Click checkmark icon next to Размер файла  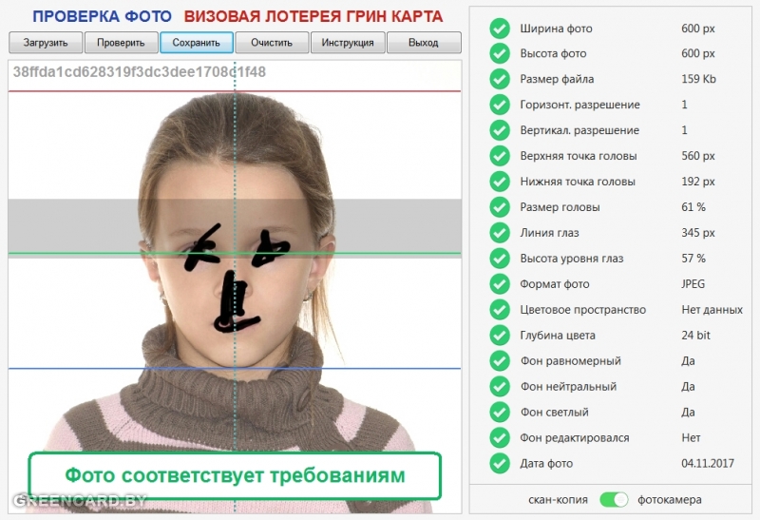click(500, 79)
